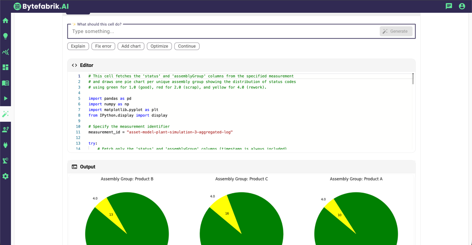Viewport: 472px width, 245px height.
Task: Click the Home icon in the sidebar
Action: point(5,21)
